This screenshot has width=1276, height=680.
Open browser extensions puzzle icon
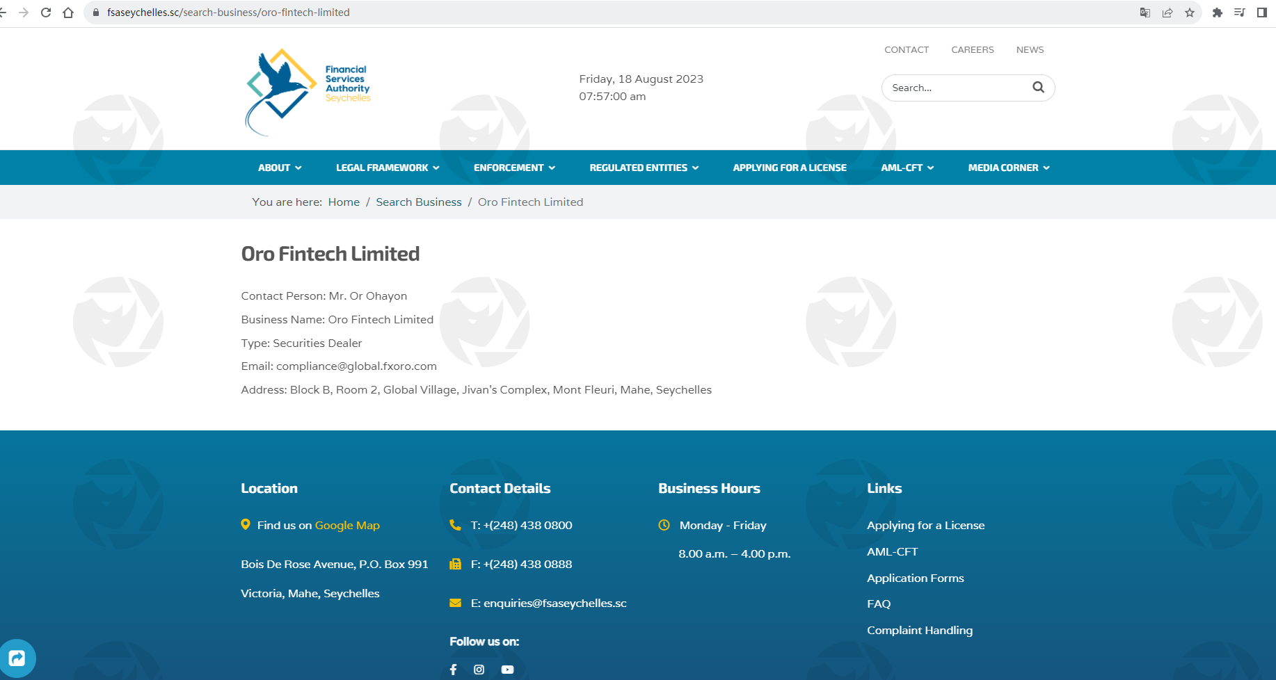tap(1217, 13)
